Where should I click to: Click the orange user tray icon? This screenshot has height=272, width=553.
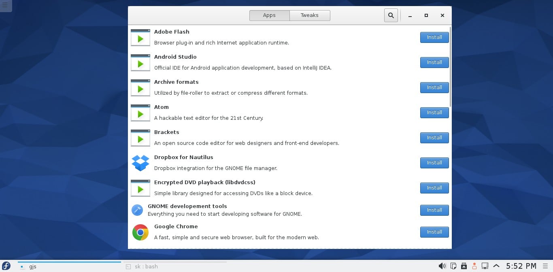pos(474,266)
